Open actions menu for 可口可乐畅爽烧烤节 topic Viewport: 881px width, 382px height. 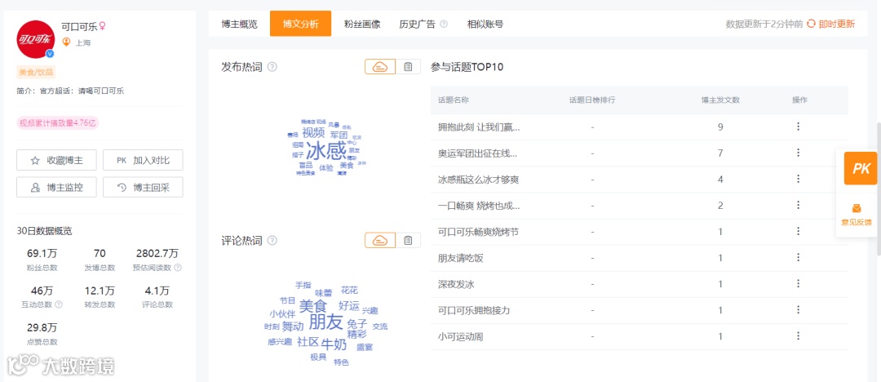click(x=798, y=231)
